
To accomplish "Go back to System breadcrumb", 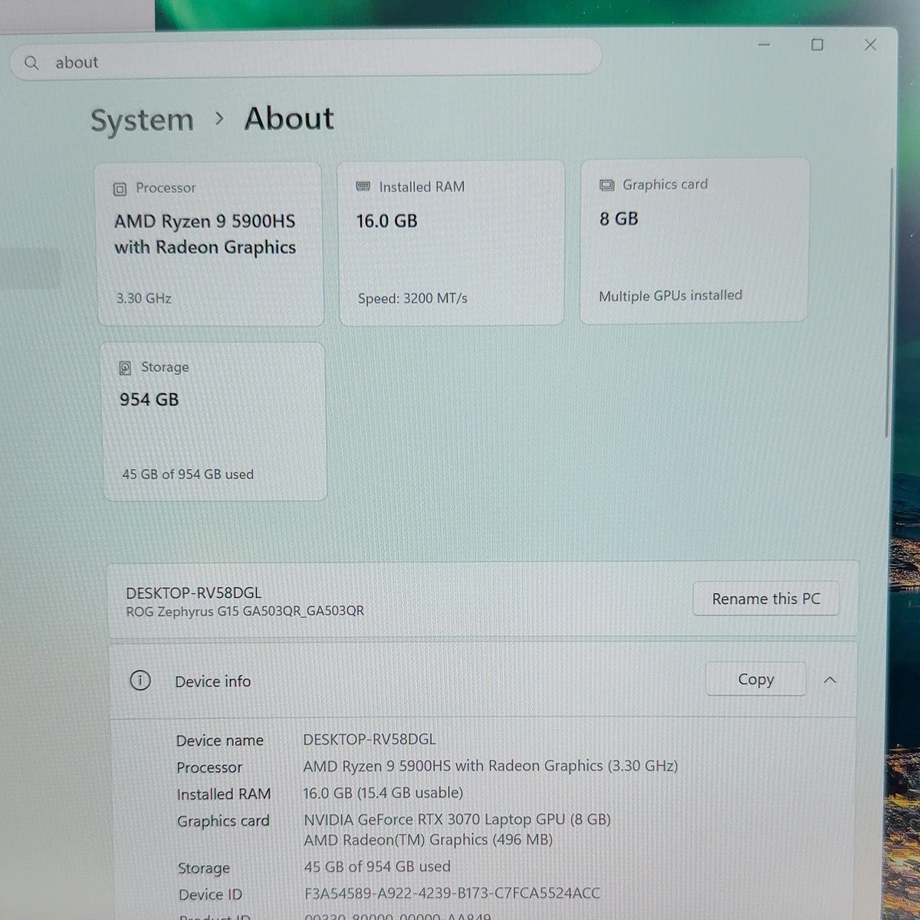I will [142, 121].
